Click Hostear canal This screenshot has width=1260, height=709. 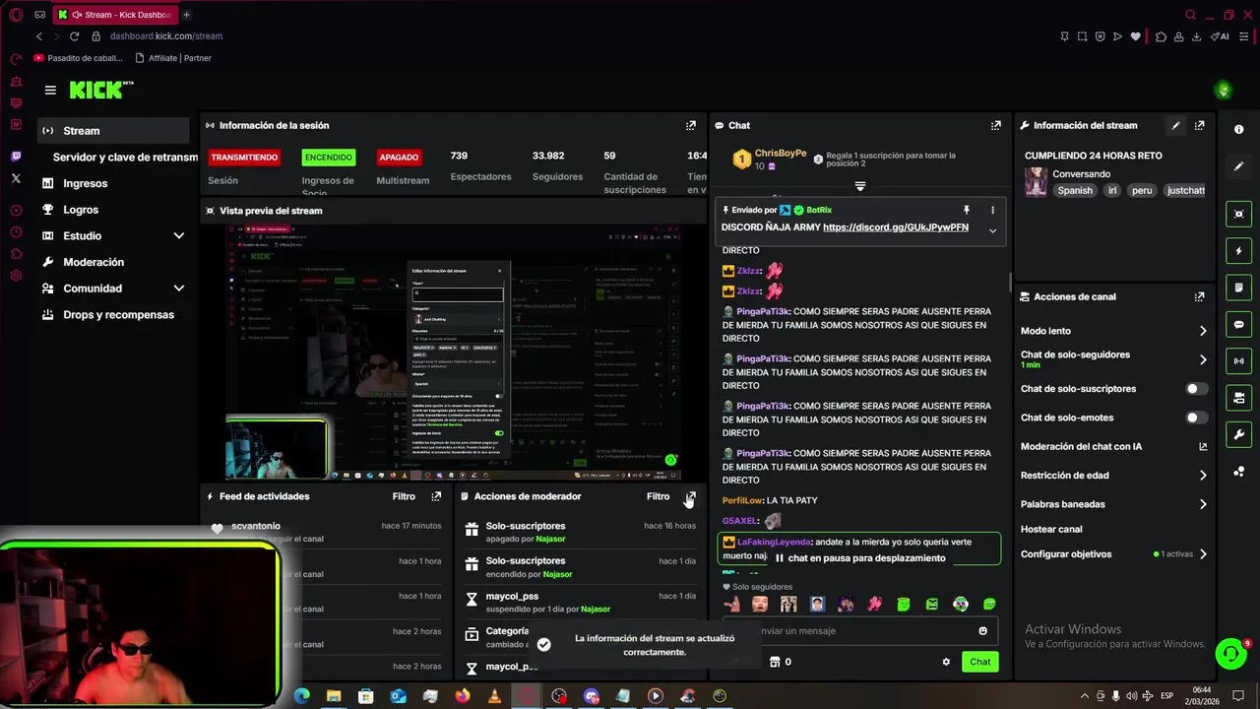pyautogui.click(x=1051, y=529)
